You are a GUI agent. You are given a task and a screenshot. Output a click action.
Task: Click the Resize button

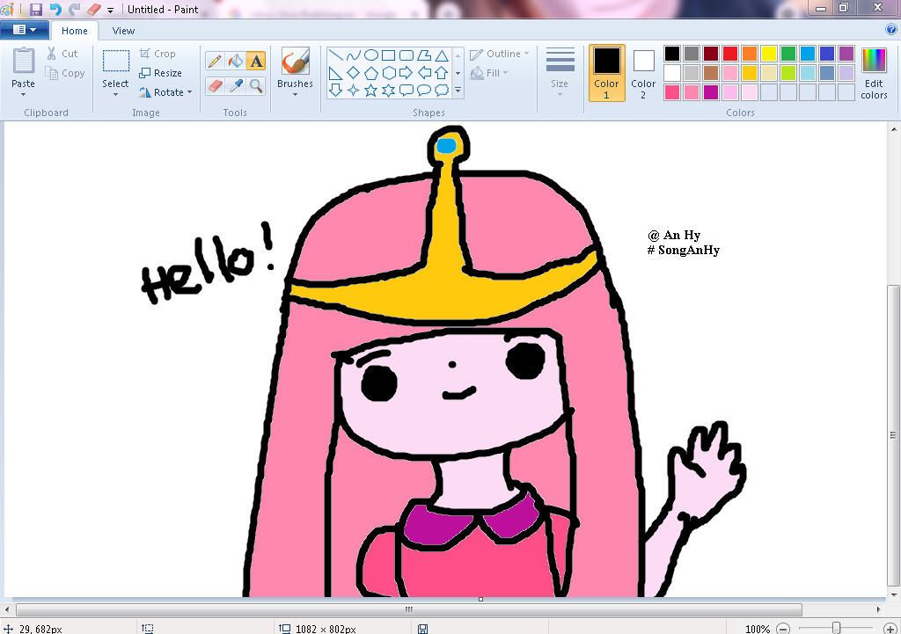click(161, 73)
